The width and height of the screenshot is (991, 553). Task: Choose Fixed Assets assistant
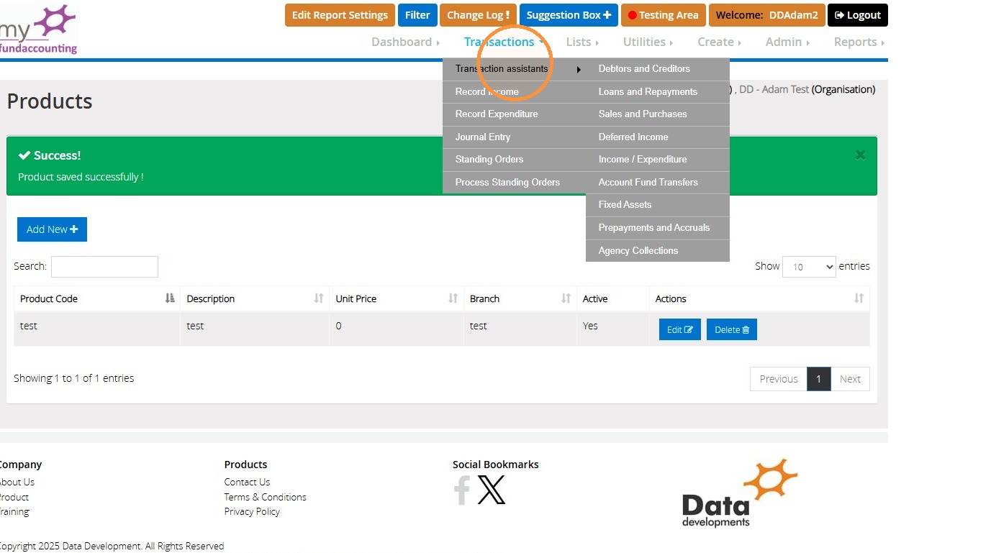point(658,205)
